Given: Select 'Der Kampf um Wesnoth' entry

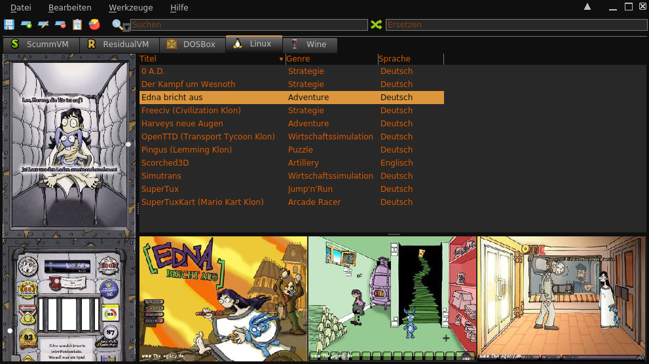Looking at the screenshot, I should [291, 84].
